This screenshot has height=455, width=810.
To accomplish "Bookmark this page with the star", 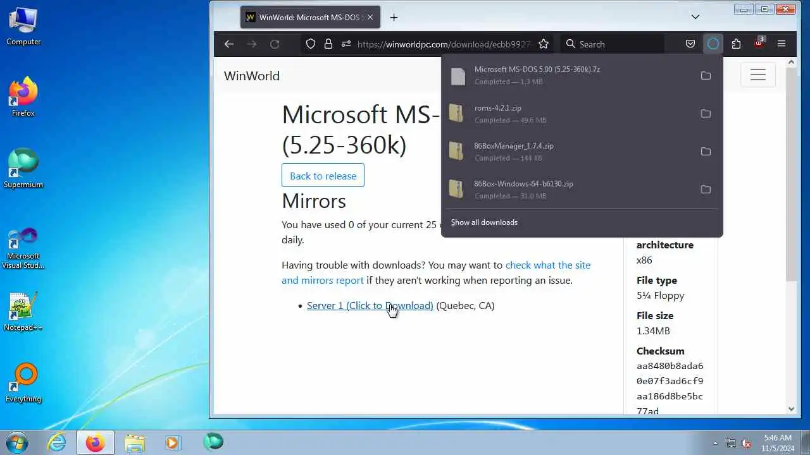I will click(544, 44).
